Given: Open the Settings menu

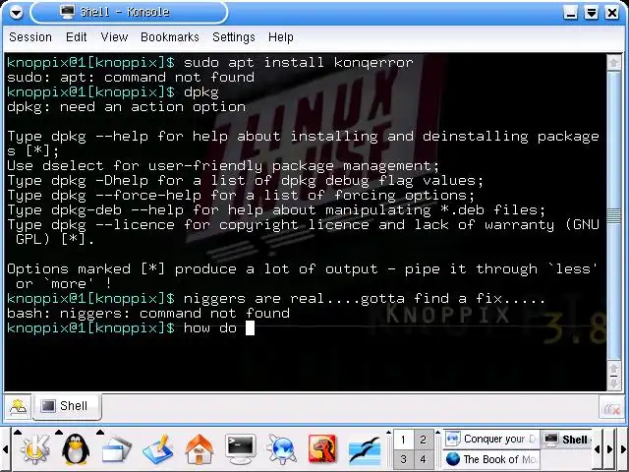Looking at the screenshot, I should [x=234, y=37].
